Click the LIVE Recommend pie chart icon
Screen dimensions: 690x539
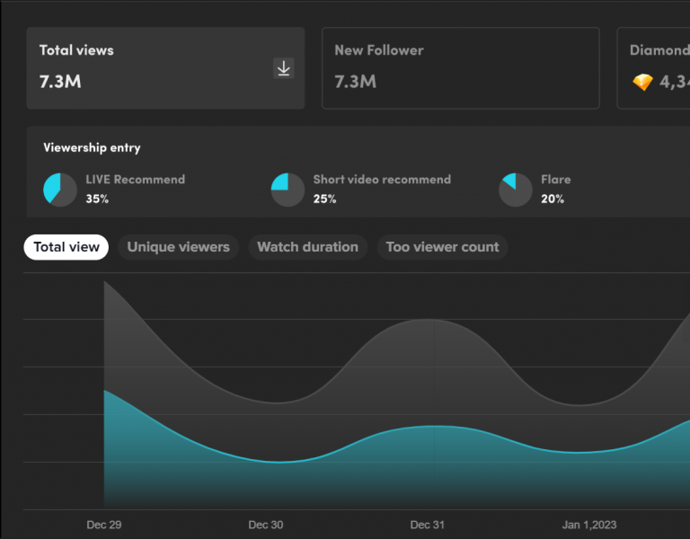click(x=60, y=190)
